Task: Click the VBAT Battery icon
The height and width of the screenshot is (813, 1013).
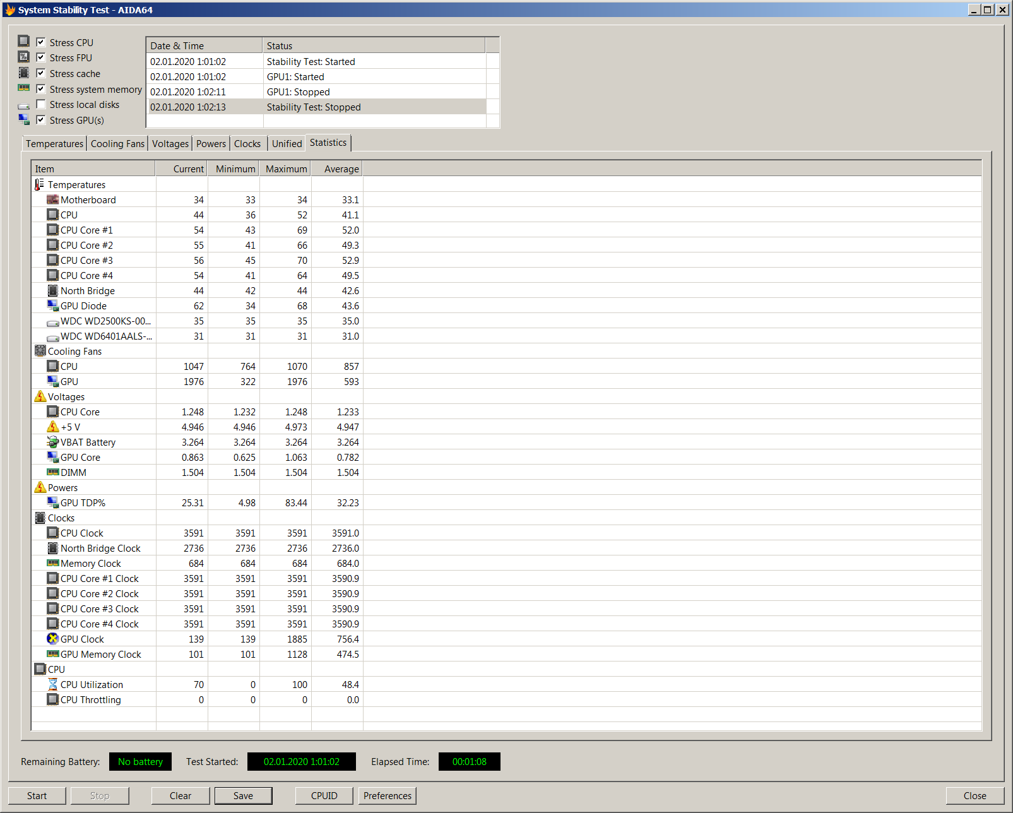Action: click(53, 442)
